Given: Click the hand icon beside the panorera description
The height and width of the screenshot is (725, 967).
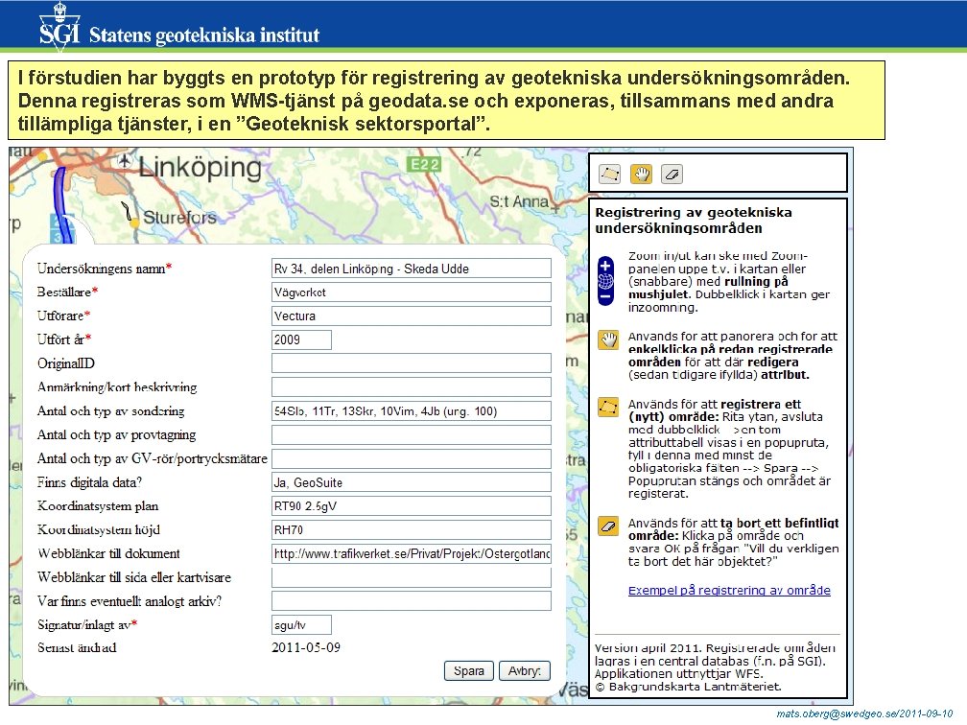Looking at the screenshot, I should click(x=608, y=340).
